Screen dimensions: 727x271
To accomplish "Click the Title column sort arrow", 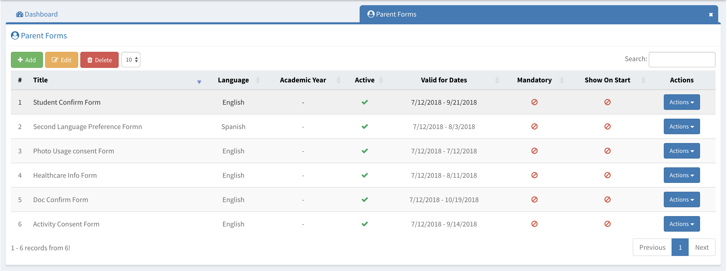I will pyautogui.click(x=199, y=82).
